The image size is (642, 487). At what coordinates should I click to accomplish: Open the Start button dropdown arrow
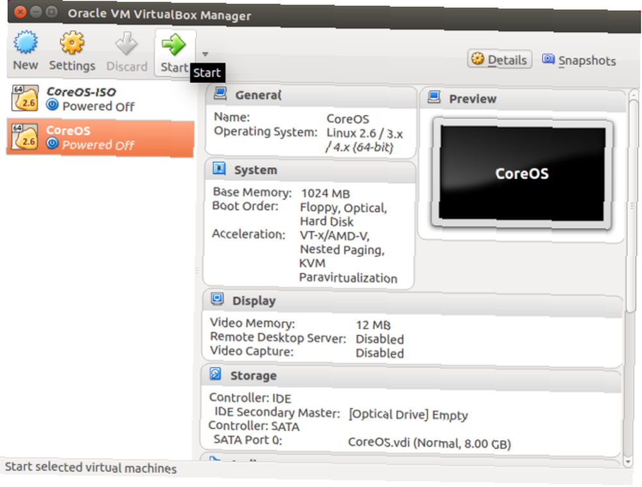click(205, 54)
